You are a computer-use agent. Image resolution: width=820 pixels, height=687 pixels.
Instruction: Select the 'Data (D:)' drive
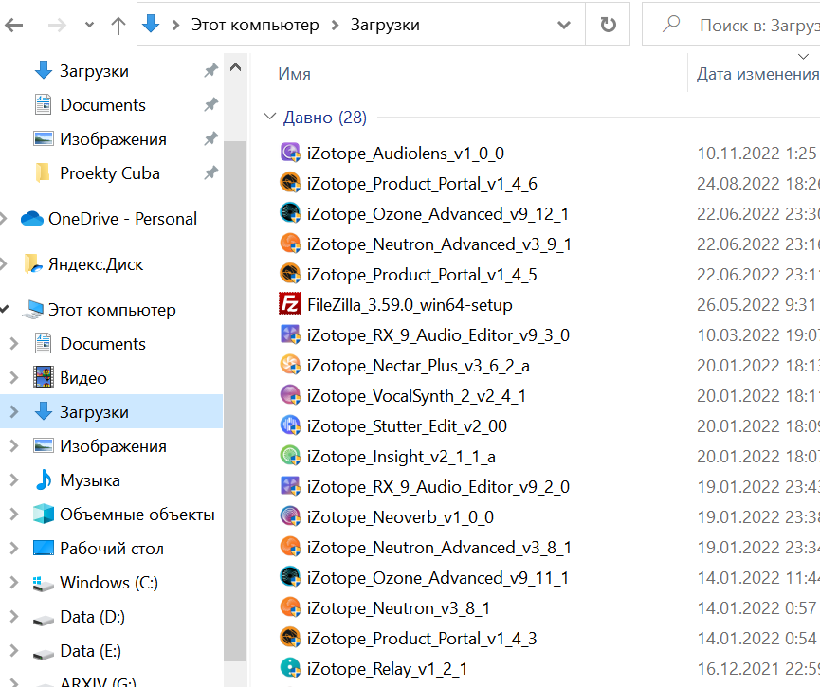(92, 617)
